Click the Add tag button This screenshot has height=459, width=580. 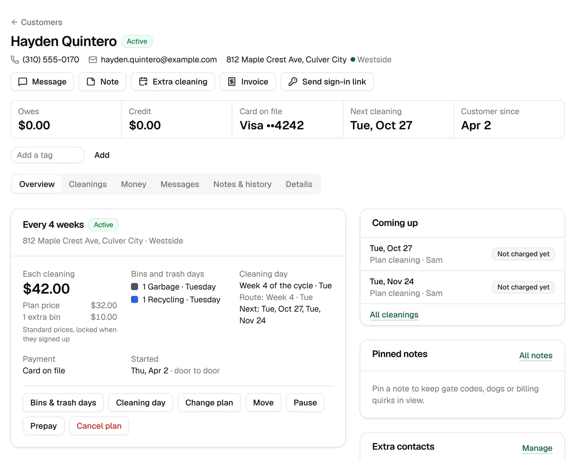coord(102,155)
